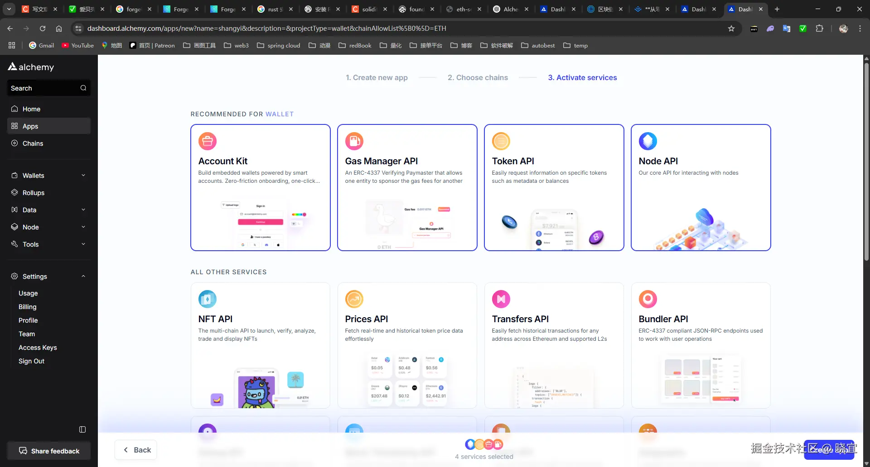Expand the Data menu chevron
The image size is (870, 467).
pos(83,210)
